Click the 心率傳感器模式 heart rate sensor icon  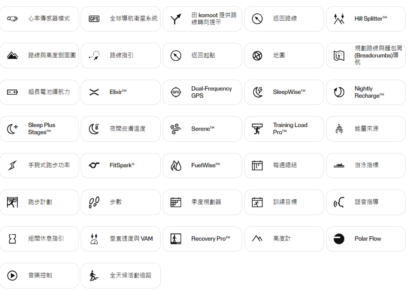pyautogui.click(x=12, y=19)
